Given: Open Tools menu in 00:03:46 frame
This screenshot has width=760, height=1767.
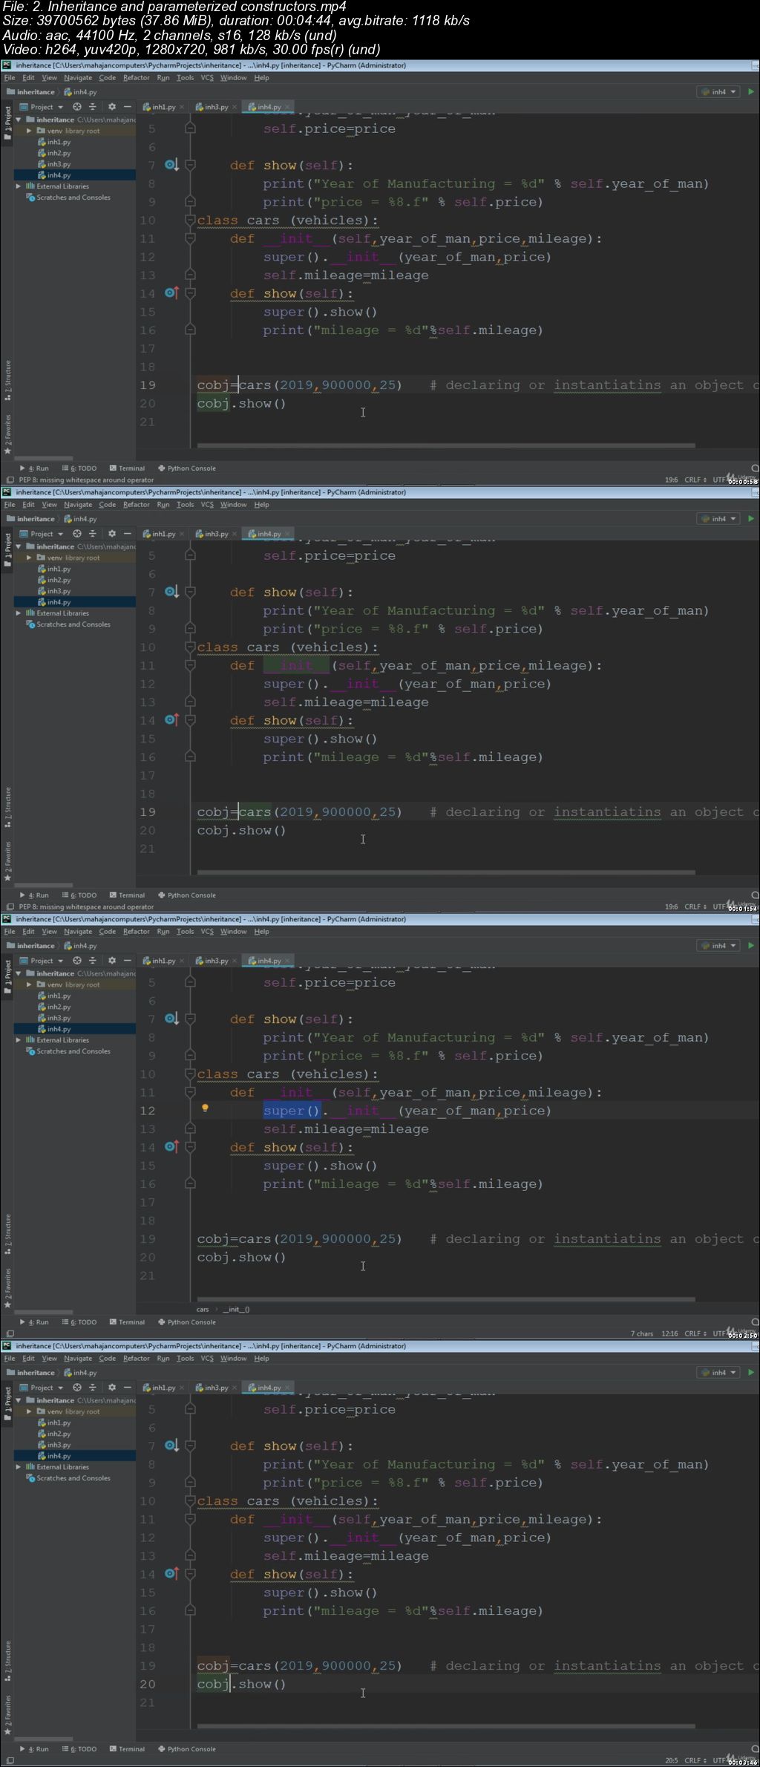Looking at the screenshot, I should (185, 1359).
